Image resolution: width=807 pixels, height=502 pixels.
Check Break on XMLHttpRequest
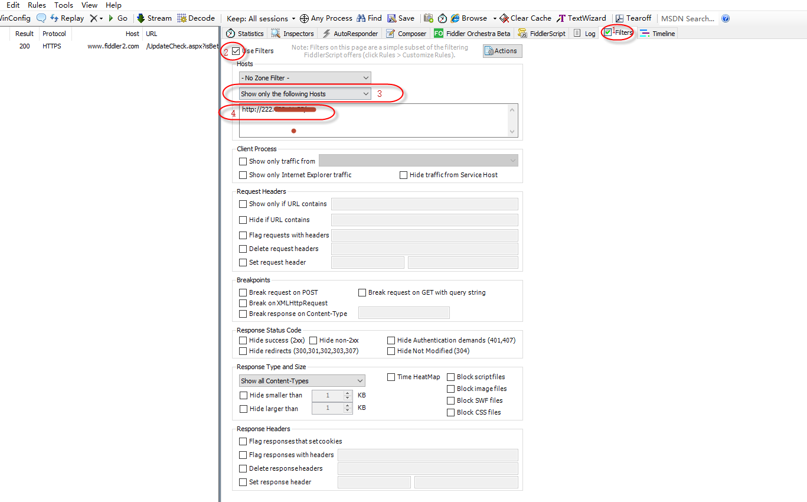point(243,304)
